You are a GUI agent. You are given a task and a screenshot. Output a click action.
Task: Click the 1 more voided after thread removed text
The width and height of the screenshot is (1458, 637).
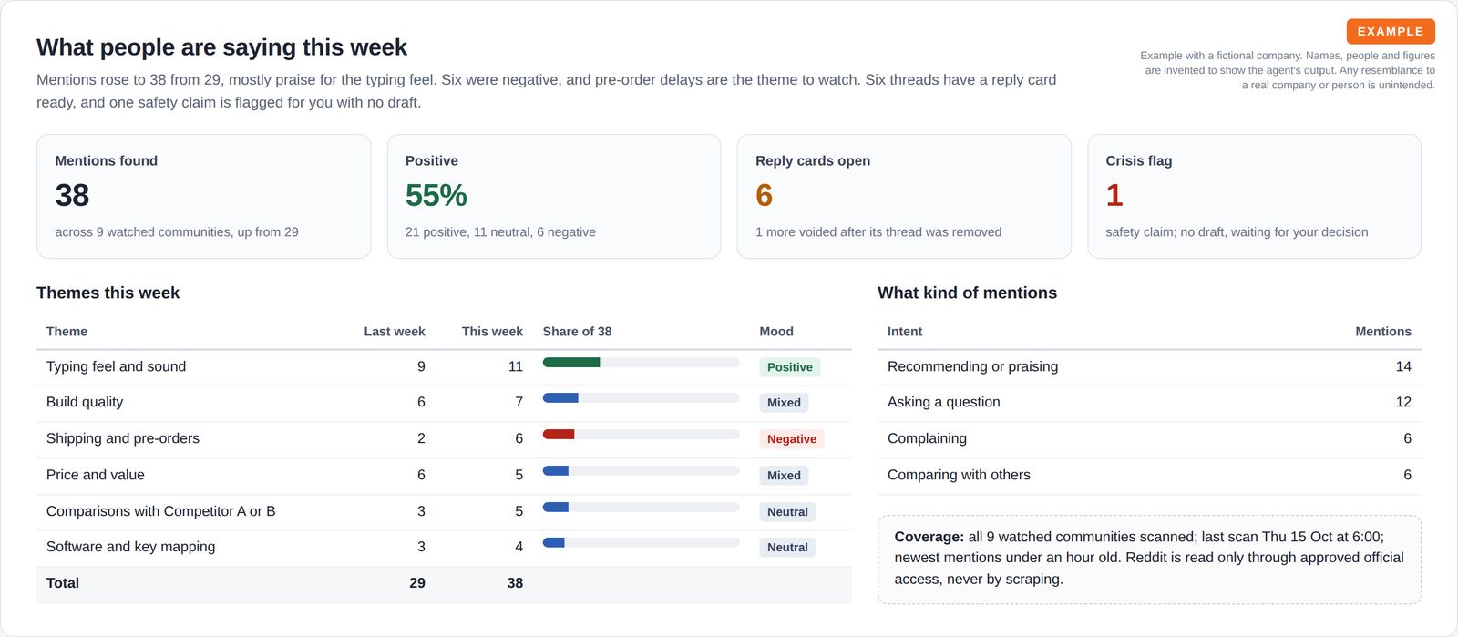[878, 232]
